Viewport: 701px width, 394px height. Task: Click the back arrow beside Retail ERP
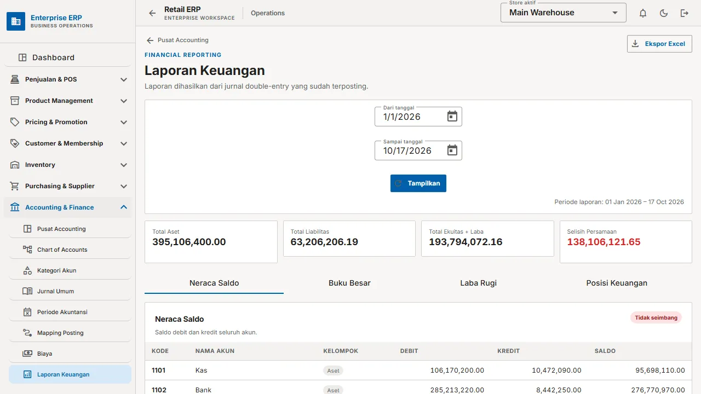coord(152,13)
